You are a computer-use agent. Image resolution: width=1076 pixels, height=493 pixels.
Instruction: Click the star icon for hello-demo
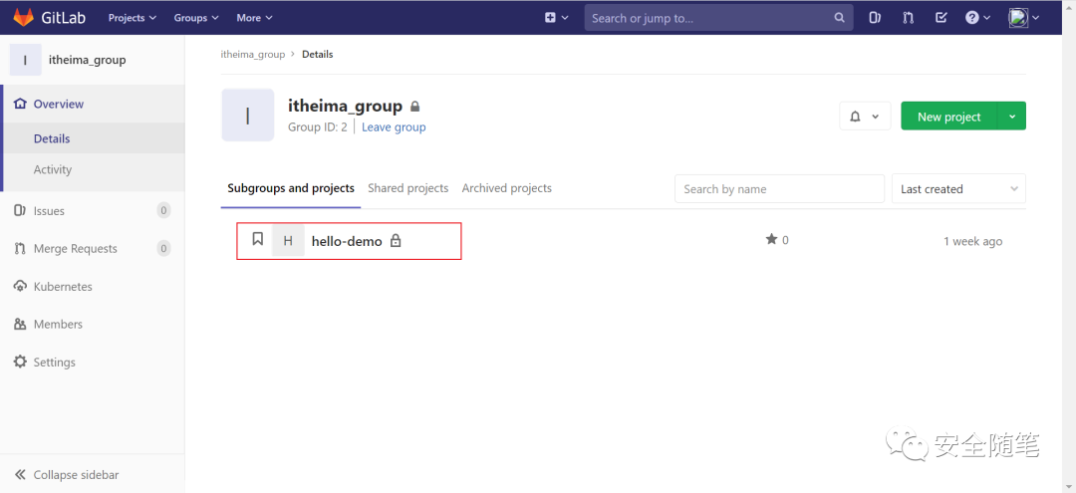point(771,239)
